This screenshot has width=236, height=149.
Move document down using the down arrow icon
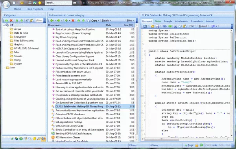tap(83, 20)
